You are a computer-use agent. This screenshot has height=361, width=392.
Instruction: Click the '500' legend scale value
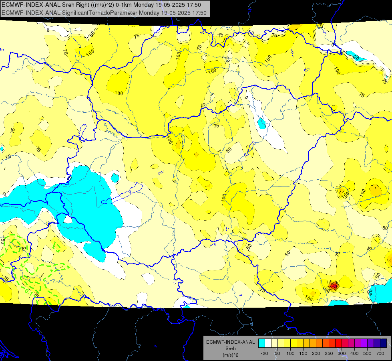(x=367, y=353)
